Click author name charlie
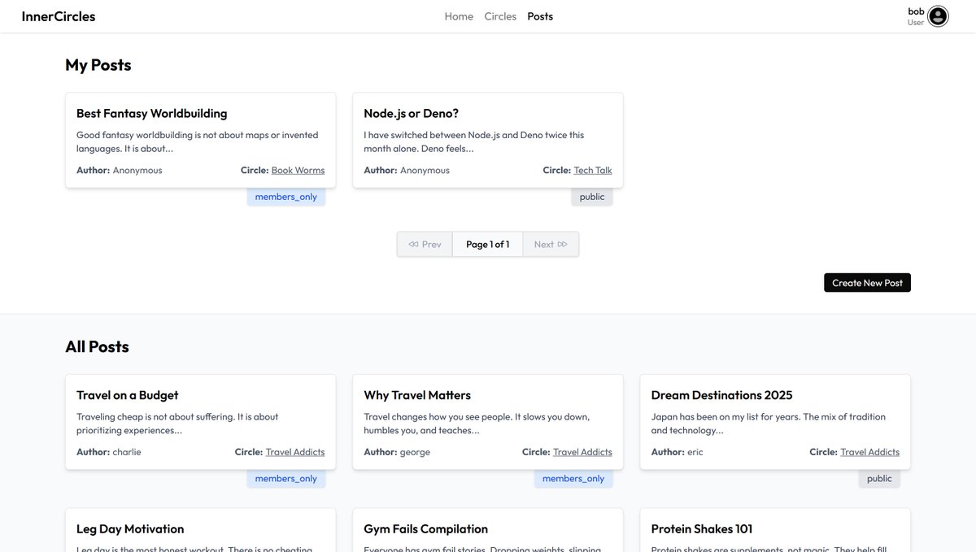Viewport: 976px width, 552px height. tap(127, 452)
